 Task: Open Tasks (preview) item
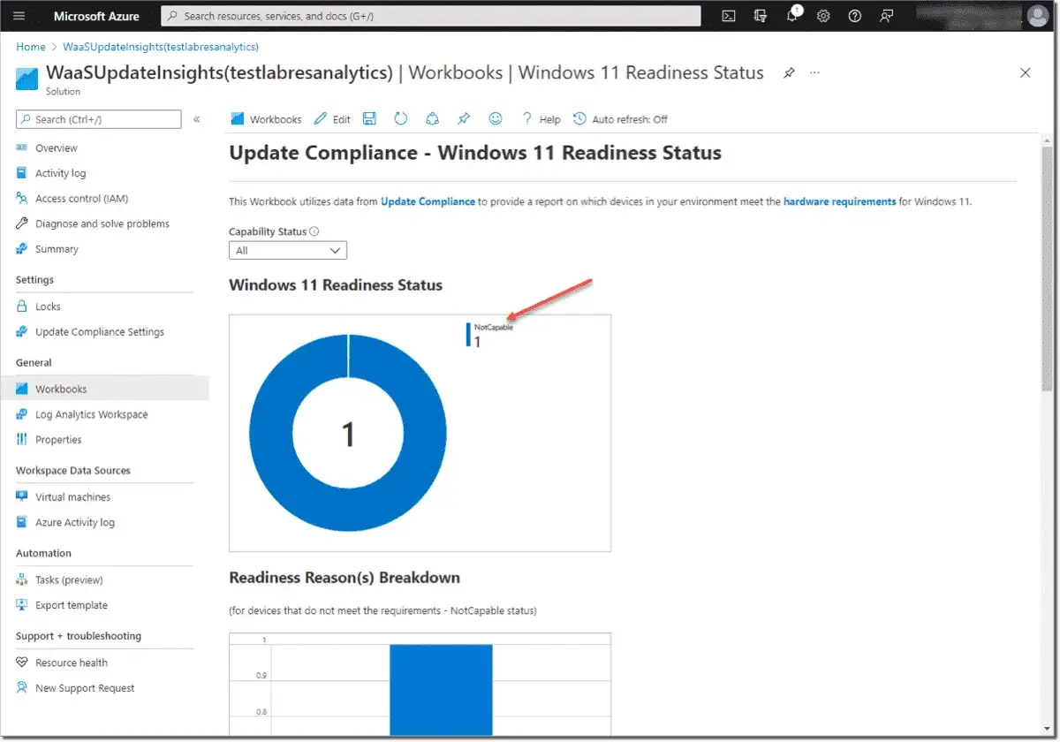coord(69,580)
